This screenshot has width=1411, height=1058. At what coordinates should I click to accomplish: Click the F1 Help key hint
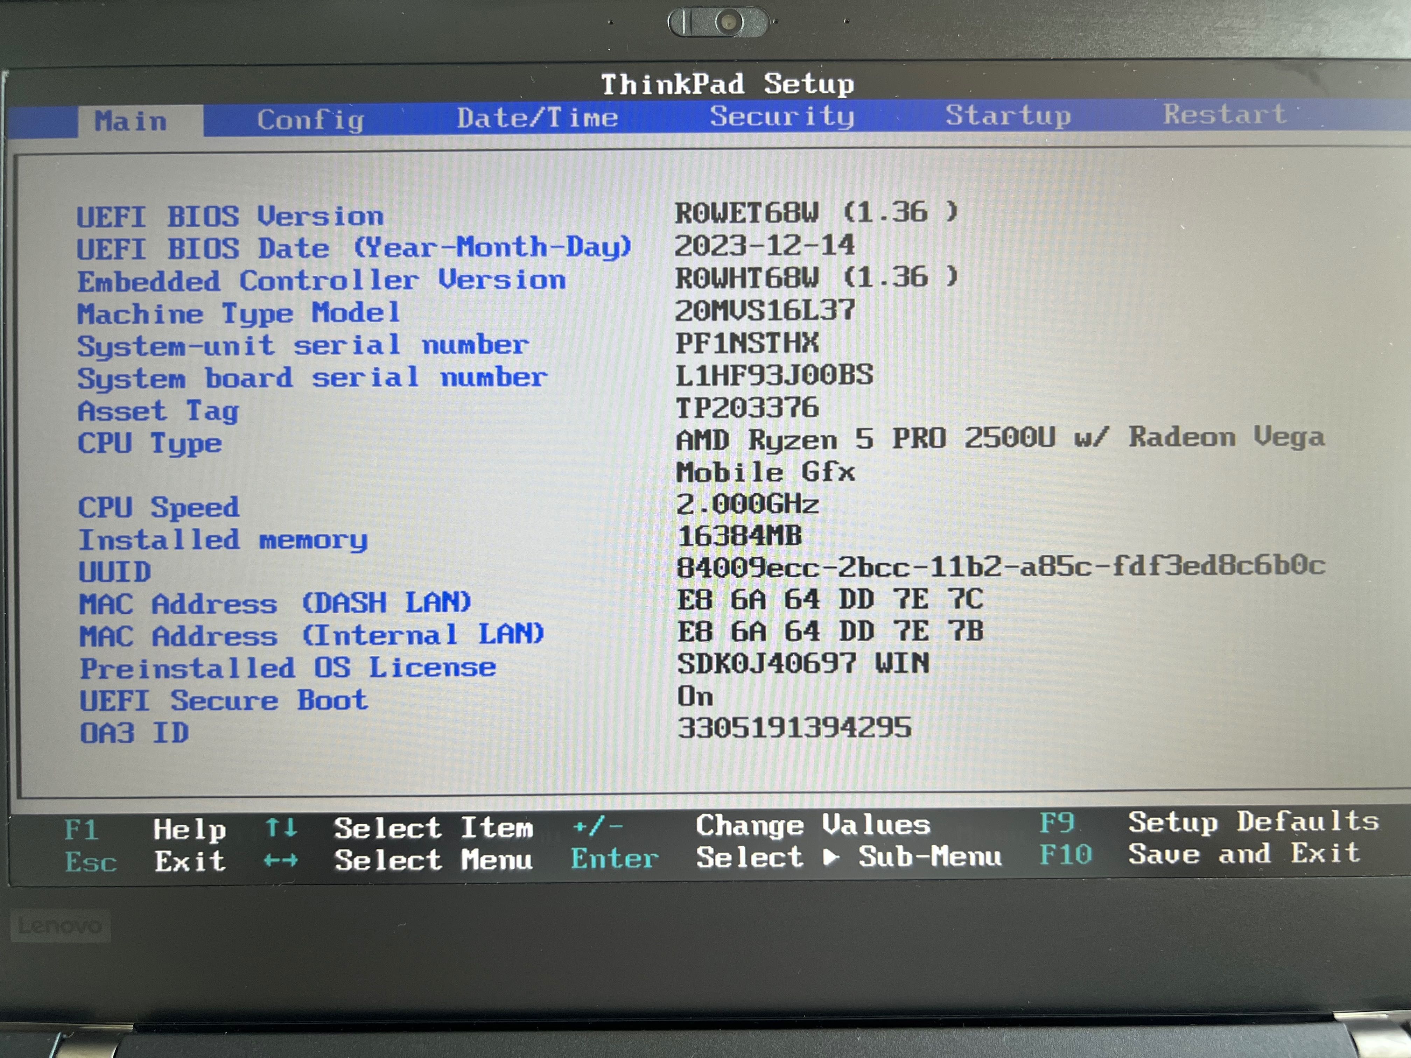(x=145, y=830)
